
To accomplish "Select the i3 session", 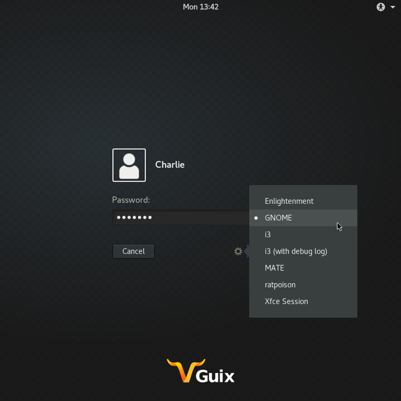I will (x=268, y=235).
